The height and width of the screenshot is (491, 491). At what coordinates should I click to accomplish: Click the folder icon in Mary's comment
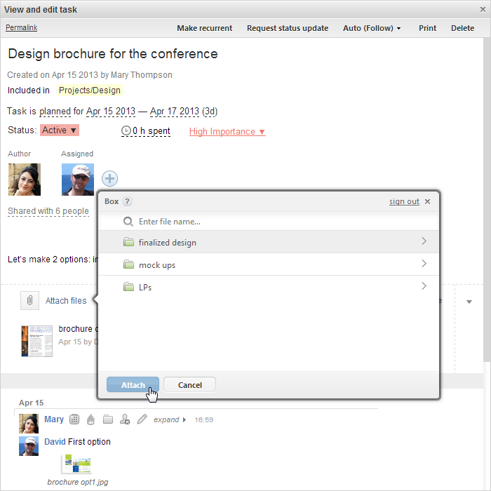tap(107, 419)
